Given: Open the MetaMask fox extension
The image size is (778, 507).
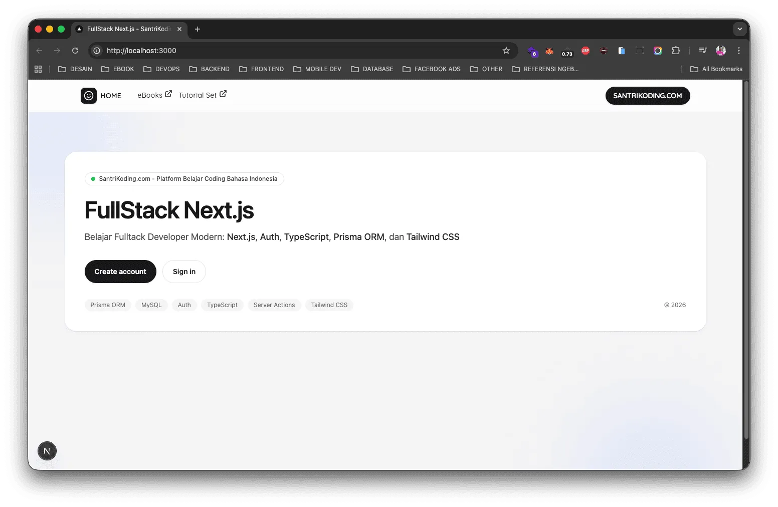Looking at the screenshot, I should (549, 51).
